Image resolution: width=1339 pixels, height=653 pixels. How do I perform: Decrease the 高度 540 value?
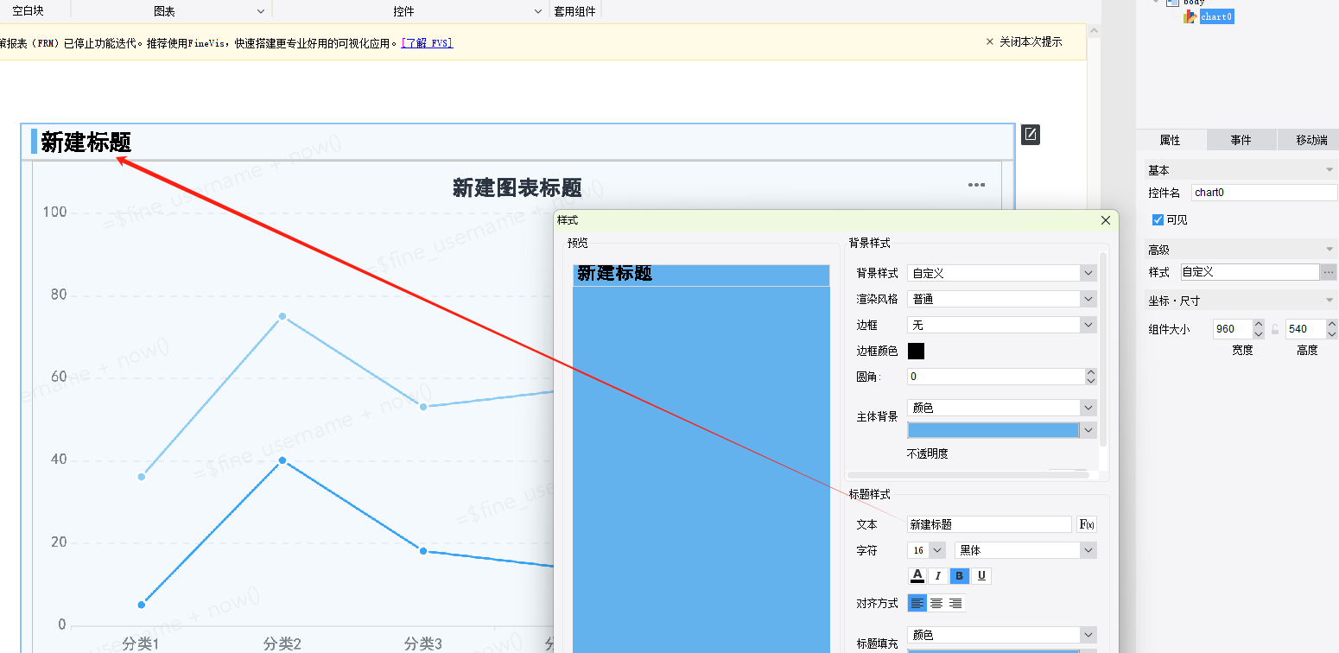tap(1331, 334)
